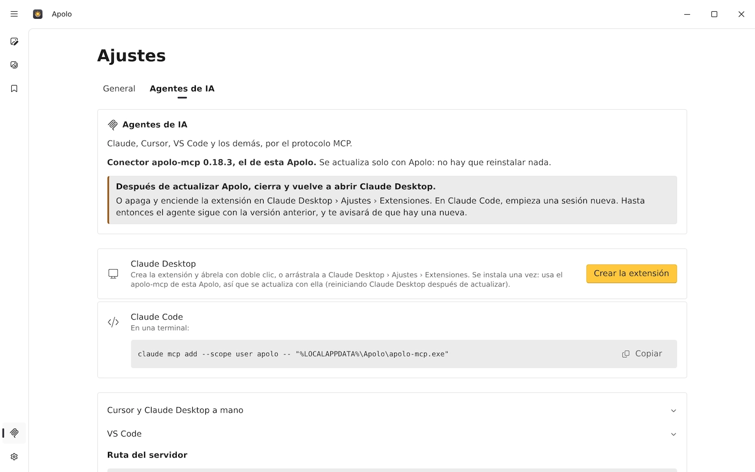Click the Ajustes page heading
The height and width of the screenshot is (472, 755).
pos(132,56)
